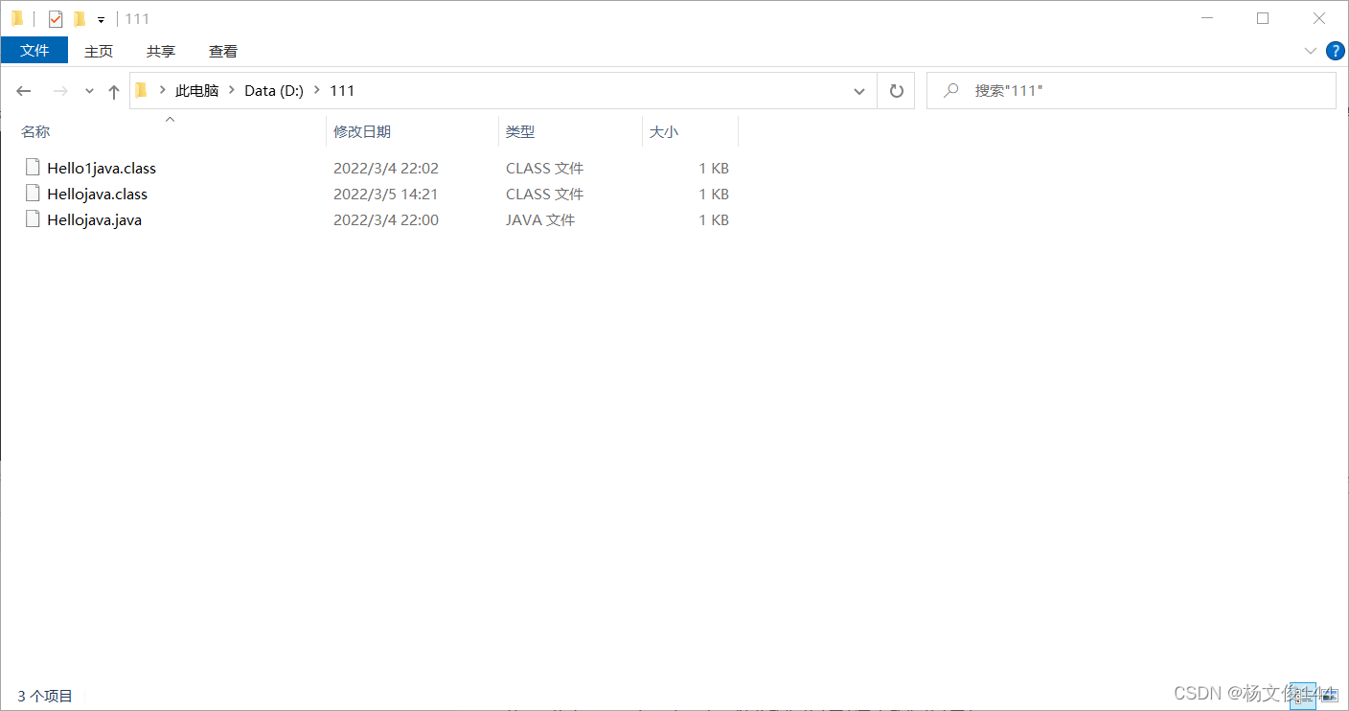Click the search box for 111
The image size is (1349, 711).
(1131, 91)
